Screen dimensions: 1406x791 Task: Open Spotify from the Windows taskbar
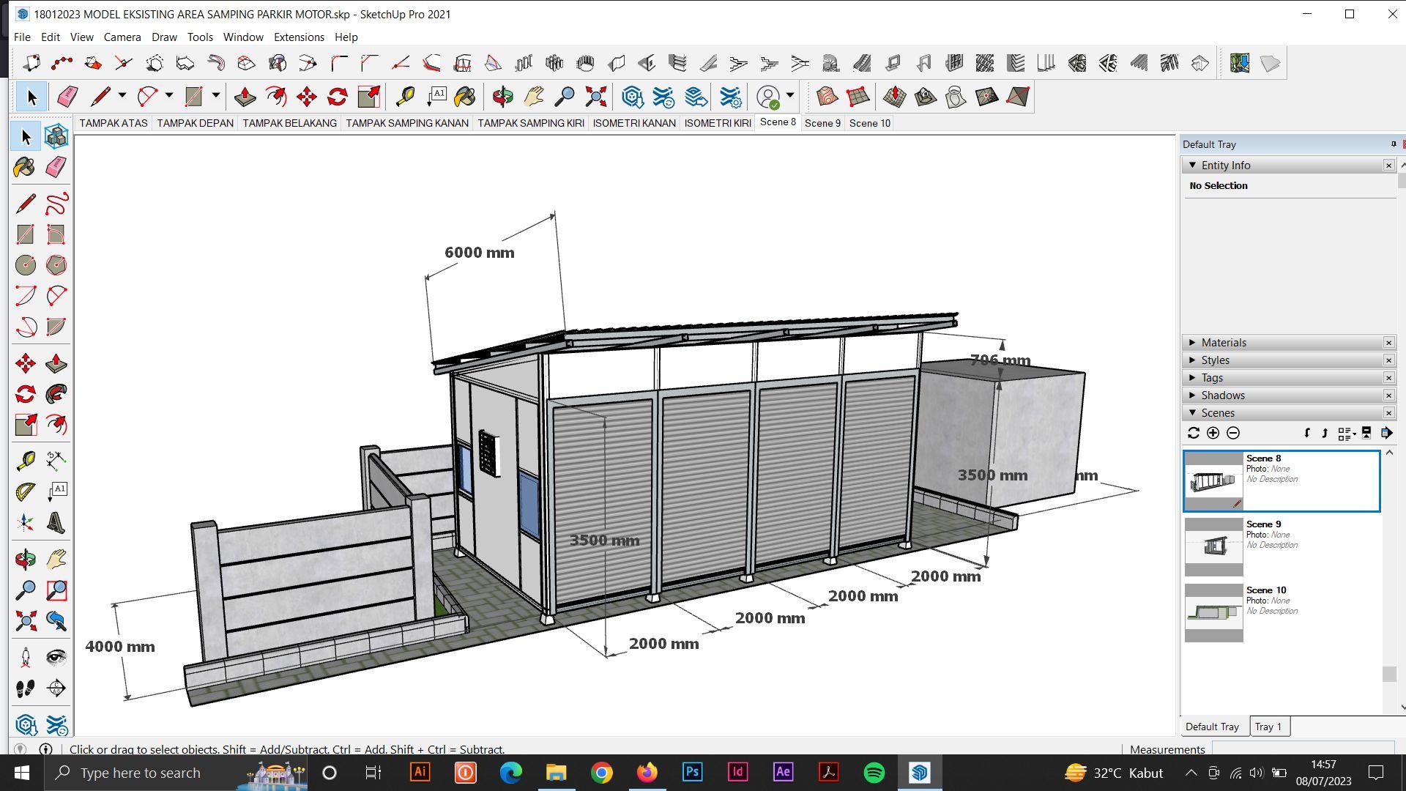pos(874,773)
